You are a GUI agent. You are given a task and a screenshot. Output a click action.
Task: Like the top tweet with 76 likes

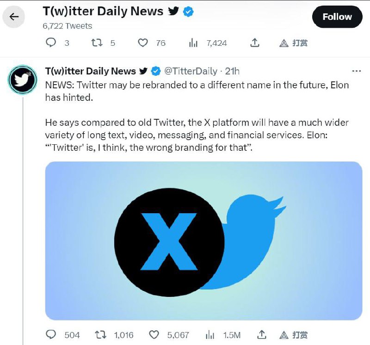143,43
